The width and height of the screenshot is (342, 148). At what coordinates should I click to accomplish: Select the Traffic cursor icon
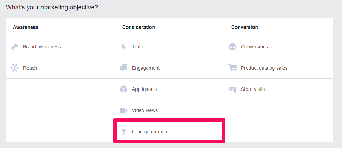124,47
